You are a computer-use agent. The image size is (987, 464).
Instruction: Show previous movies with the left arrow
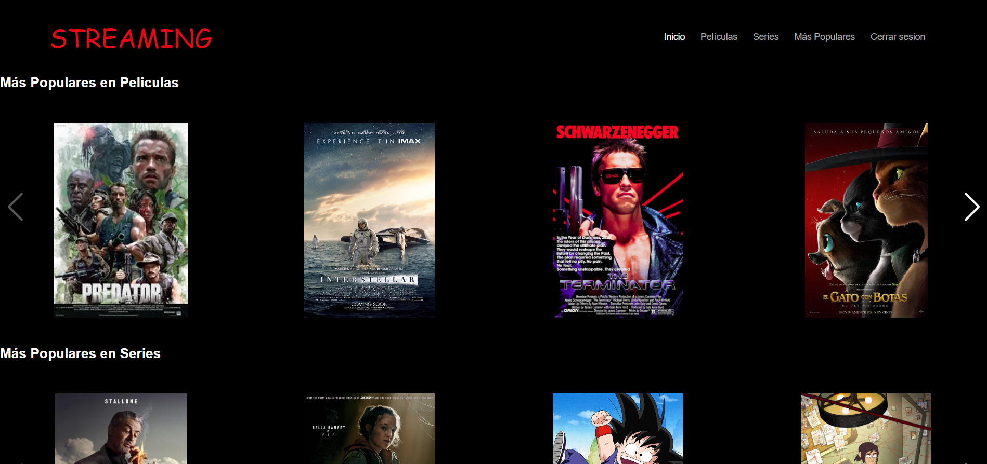click(16, 207)
